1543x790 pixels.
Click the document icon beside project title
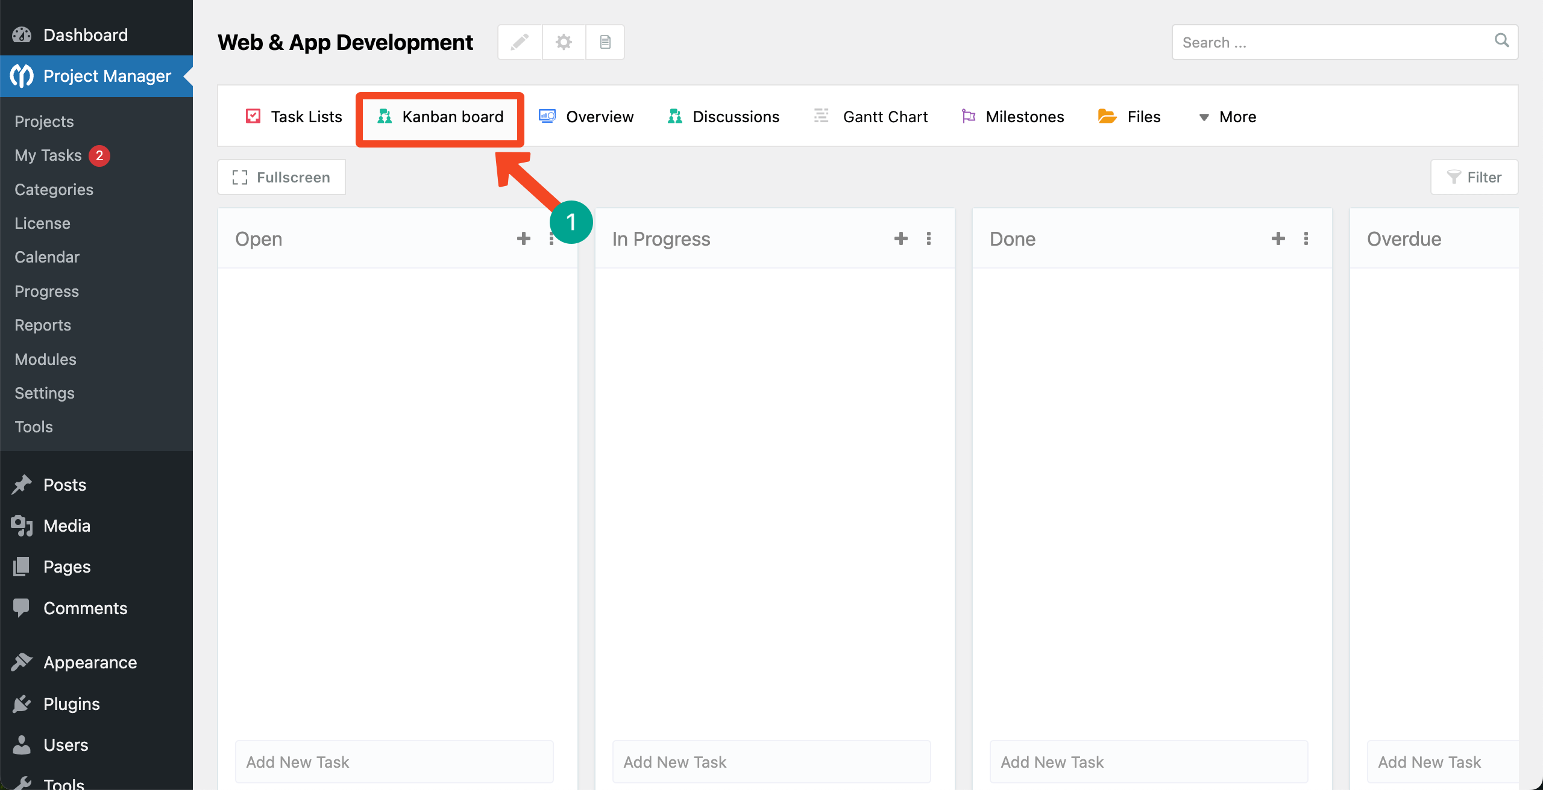coord(605,42)
